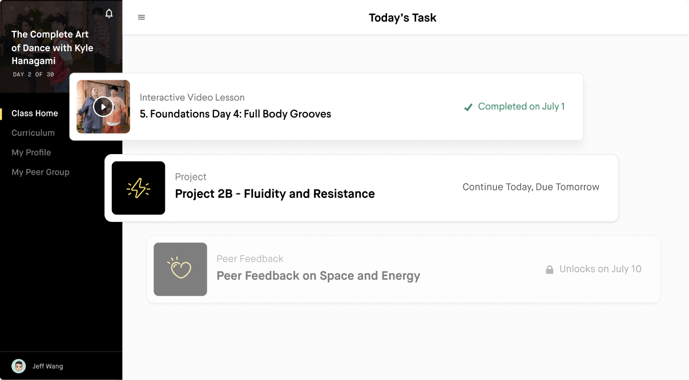This screenshot has height=380, width=689.
Task: Click Jeff Wang's avatar
Action: [19, 366]
